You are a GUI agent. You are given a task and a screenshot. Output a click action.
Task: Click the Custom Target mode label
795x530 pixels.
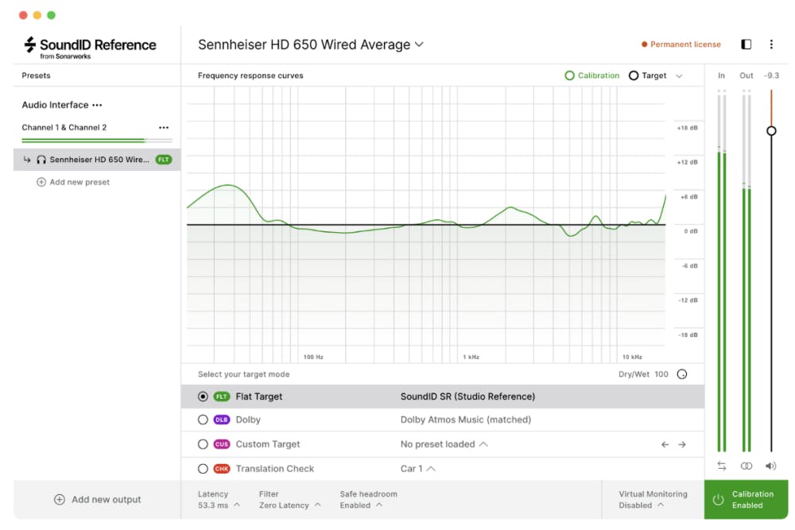[x=268, y=444]
